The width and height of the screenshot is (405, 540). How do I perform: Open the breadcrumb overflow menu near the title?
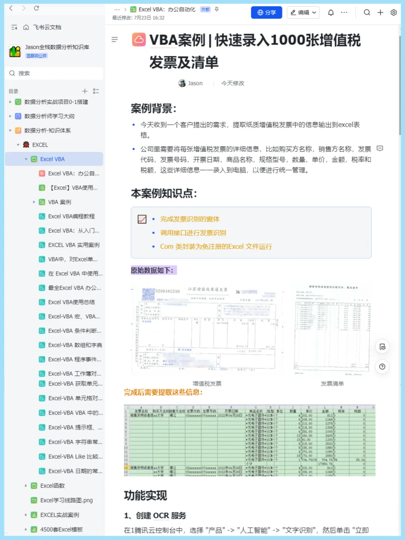click(117, 9)
